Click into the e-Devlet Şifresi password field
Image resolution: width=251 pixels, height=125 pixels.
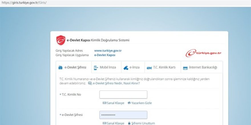123,115
